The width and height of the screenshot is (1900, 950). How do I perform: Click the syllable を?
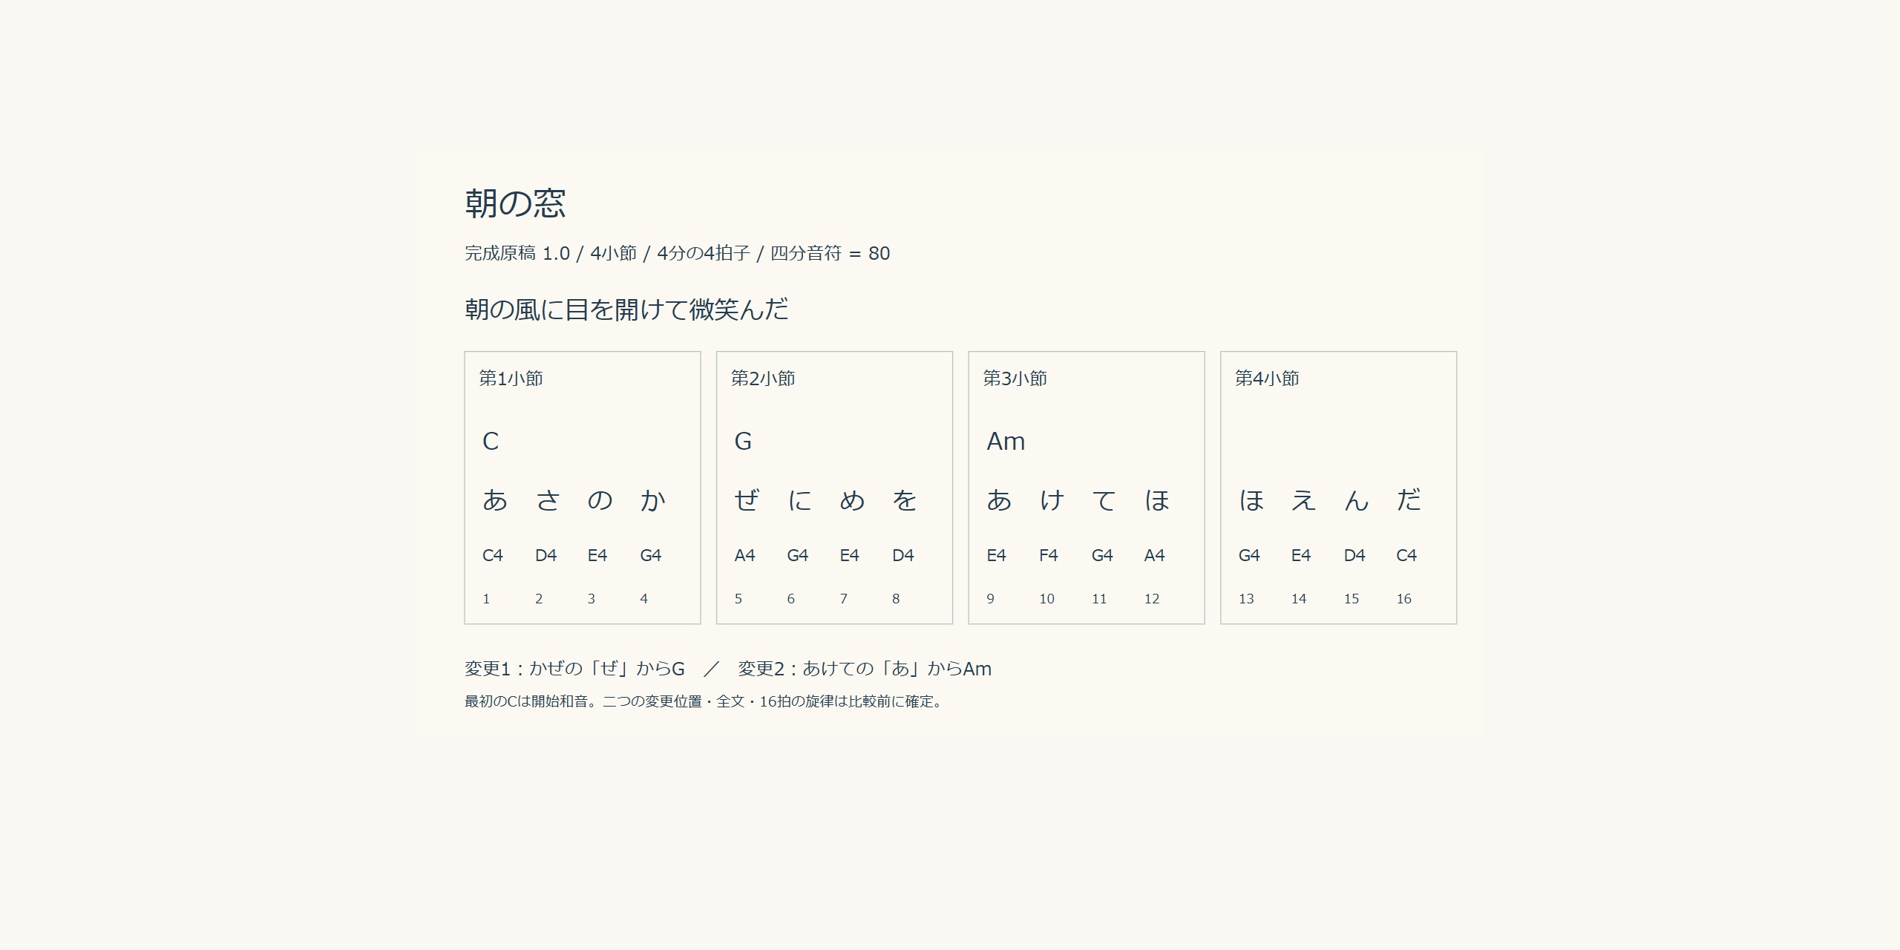pos(905,500)
